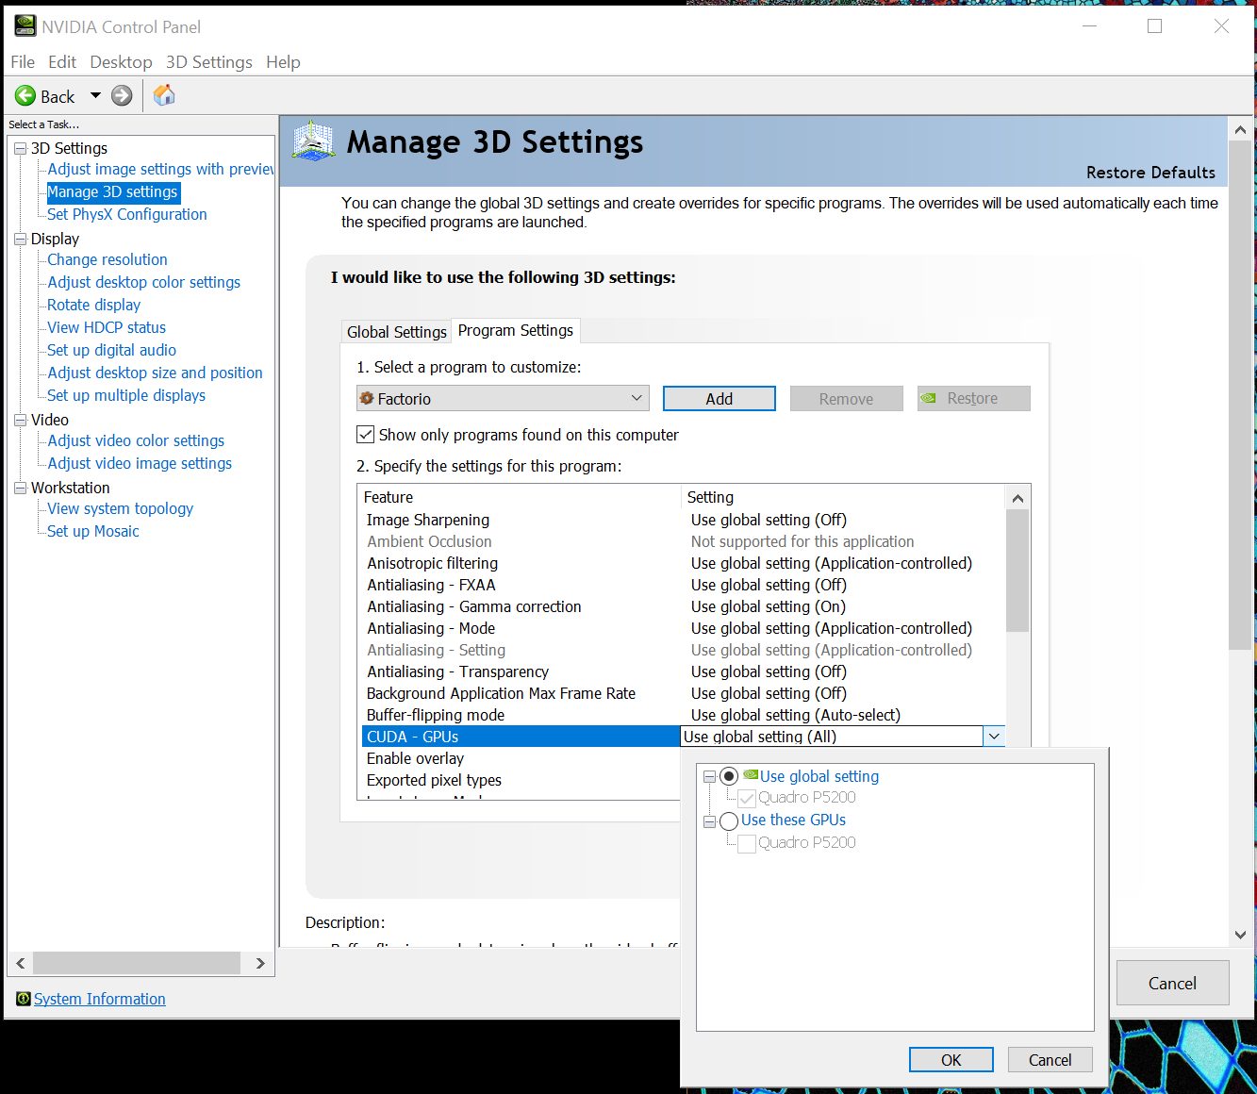Click OK in the GPU selection popup
1257x1094 pixels.
click(x=951, y=1060)
